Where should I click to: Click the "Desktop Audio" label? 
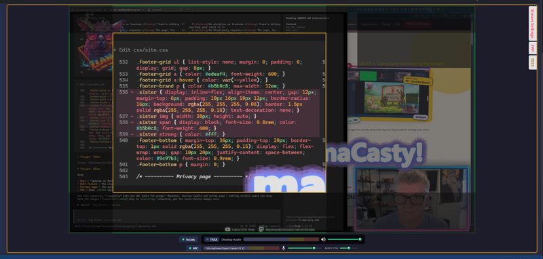231,239
